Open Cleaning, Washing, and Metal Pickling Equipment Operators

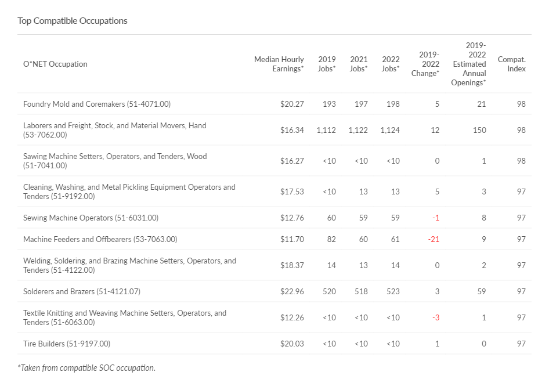129,192
